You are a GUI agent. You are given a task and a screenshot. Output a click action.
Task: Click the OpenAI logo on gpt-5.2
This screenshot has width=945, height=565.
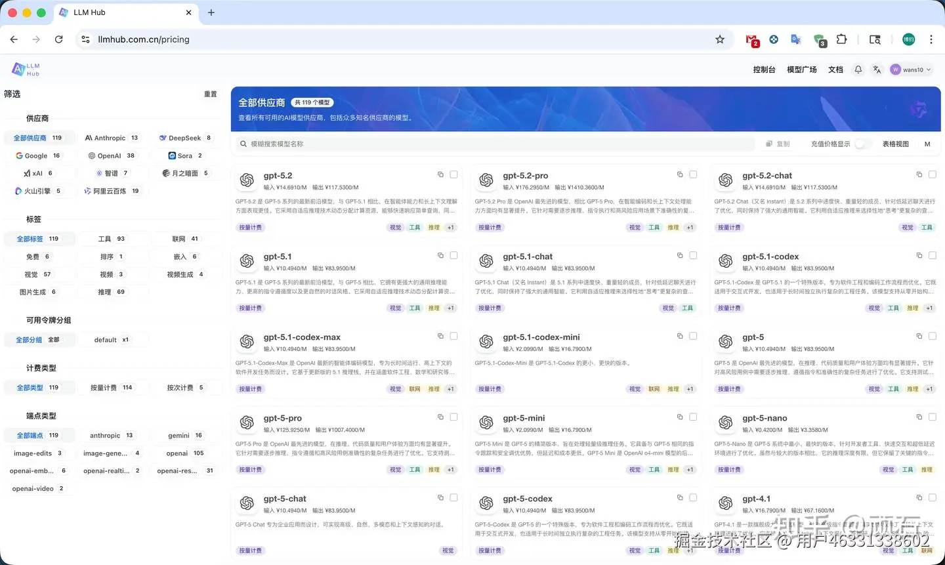247,180
